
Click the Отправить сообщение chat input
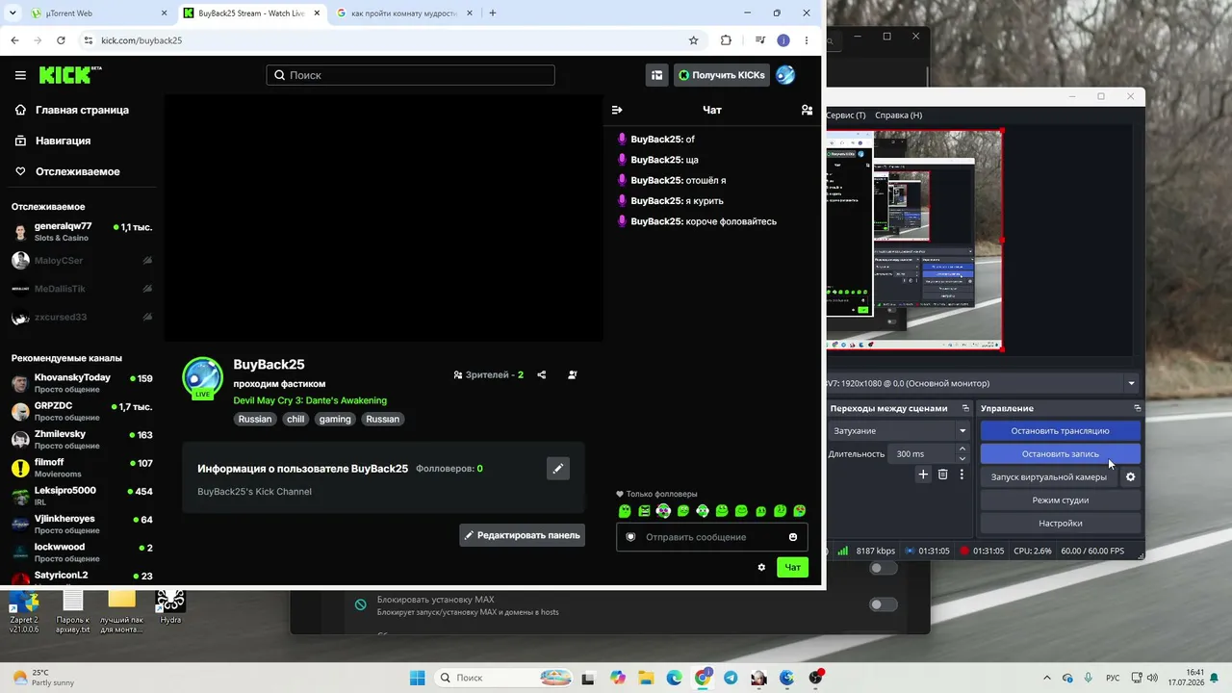[x=712, y=537]
